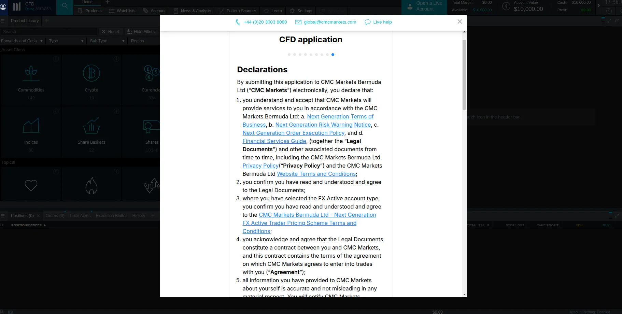Click the Product Library search field
The image size is (622, 314).
click(49, 32)
